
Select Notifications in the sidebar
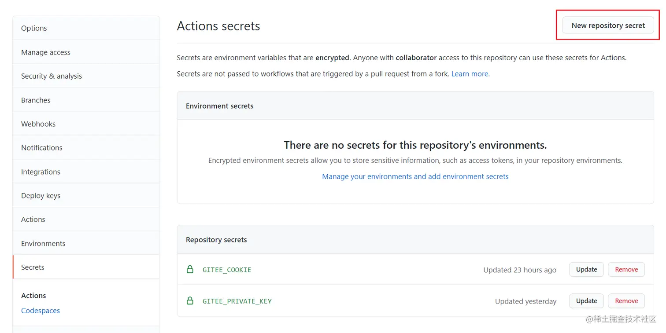[x=42, y=148]
